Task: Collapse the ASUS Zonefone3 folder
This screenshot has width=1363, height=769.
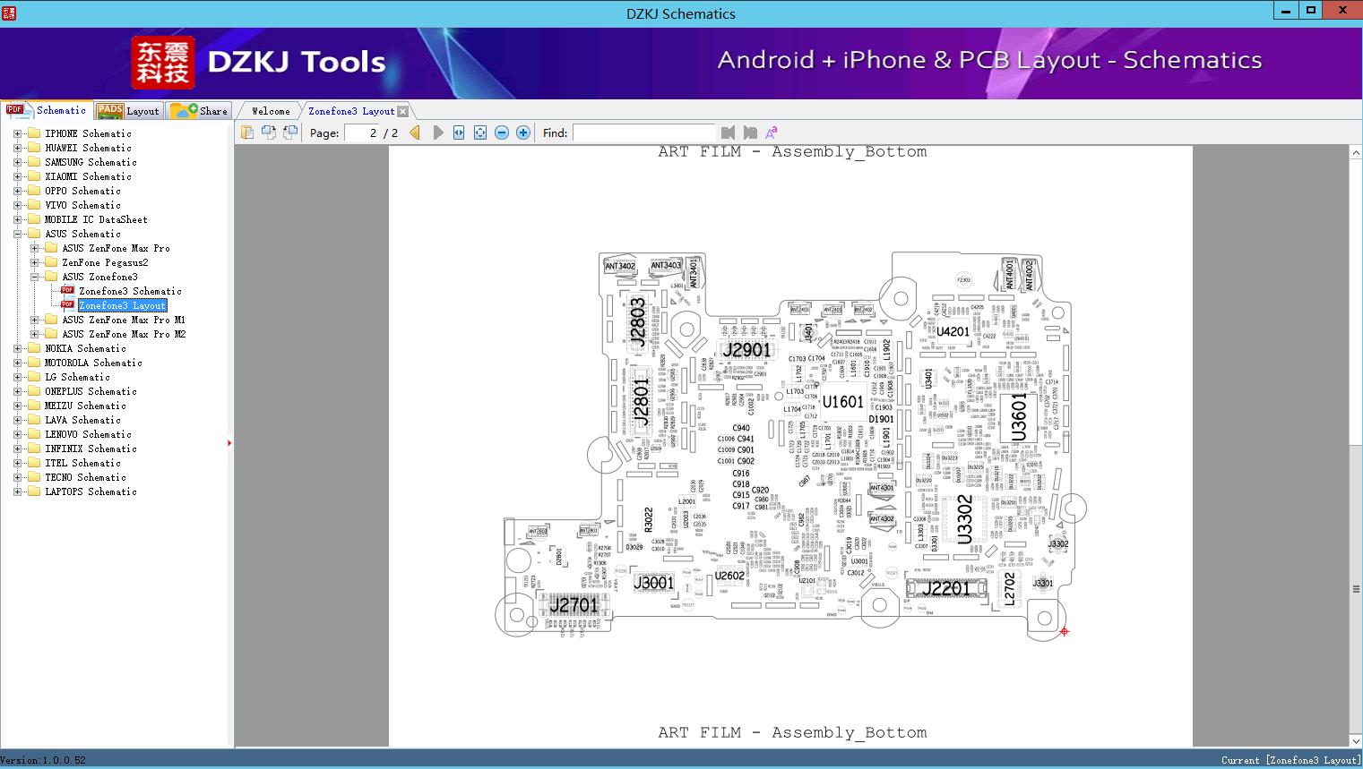Action: (34, 277)
